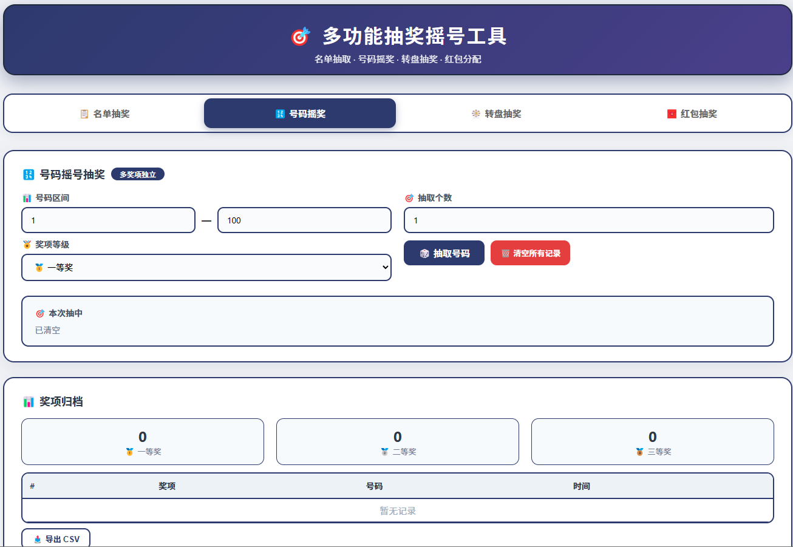
Task: Click the dice icon on 抽取号码
Action: click(424, 253)
